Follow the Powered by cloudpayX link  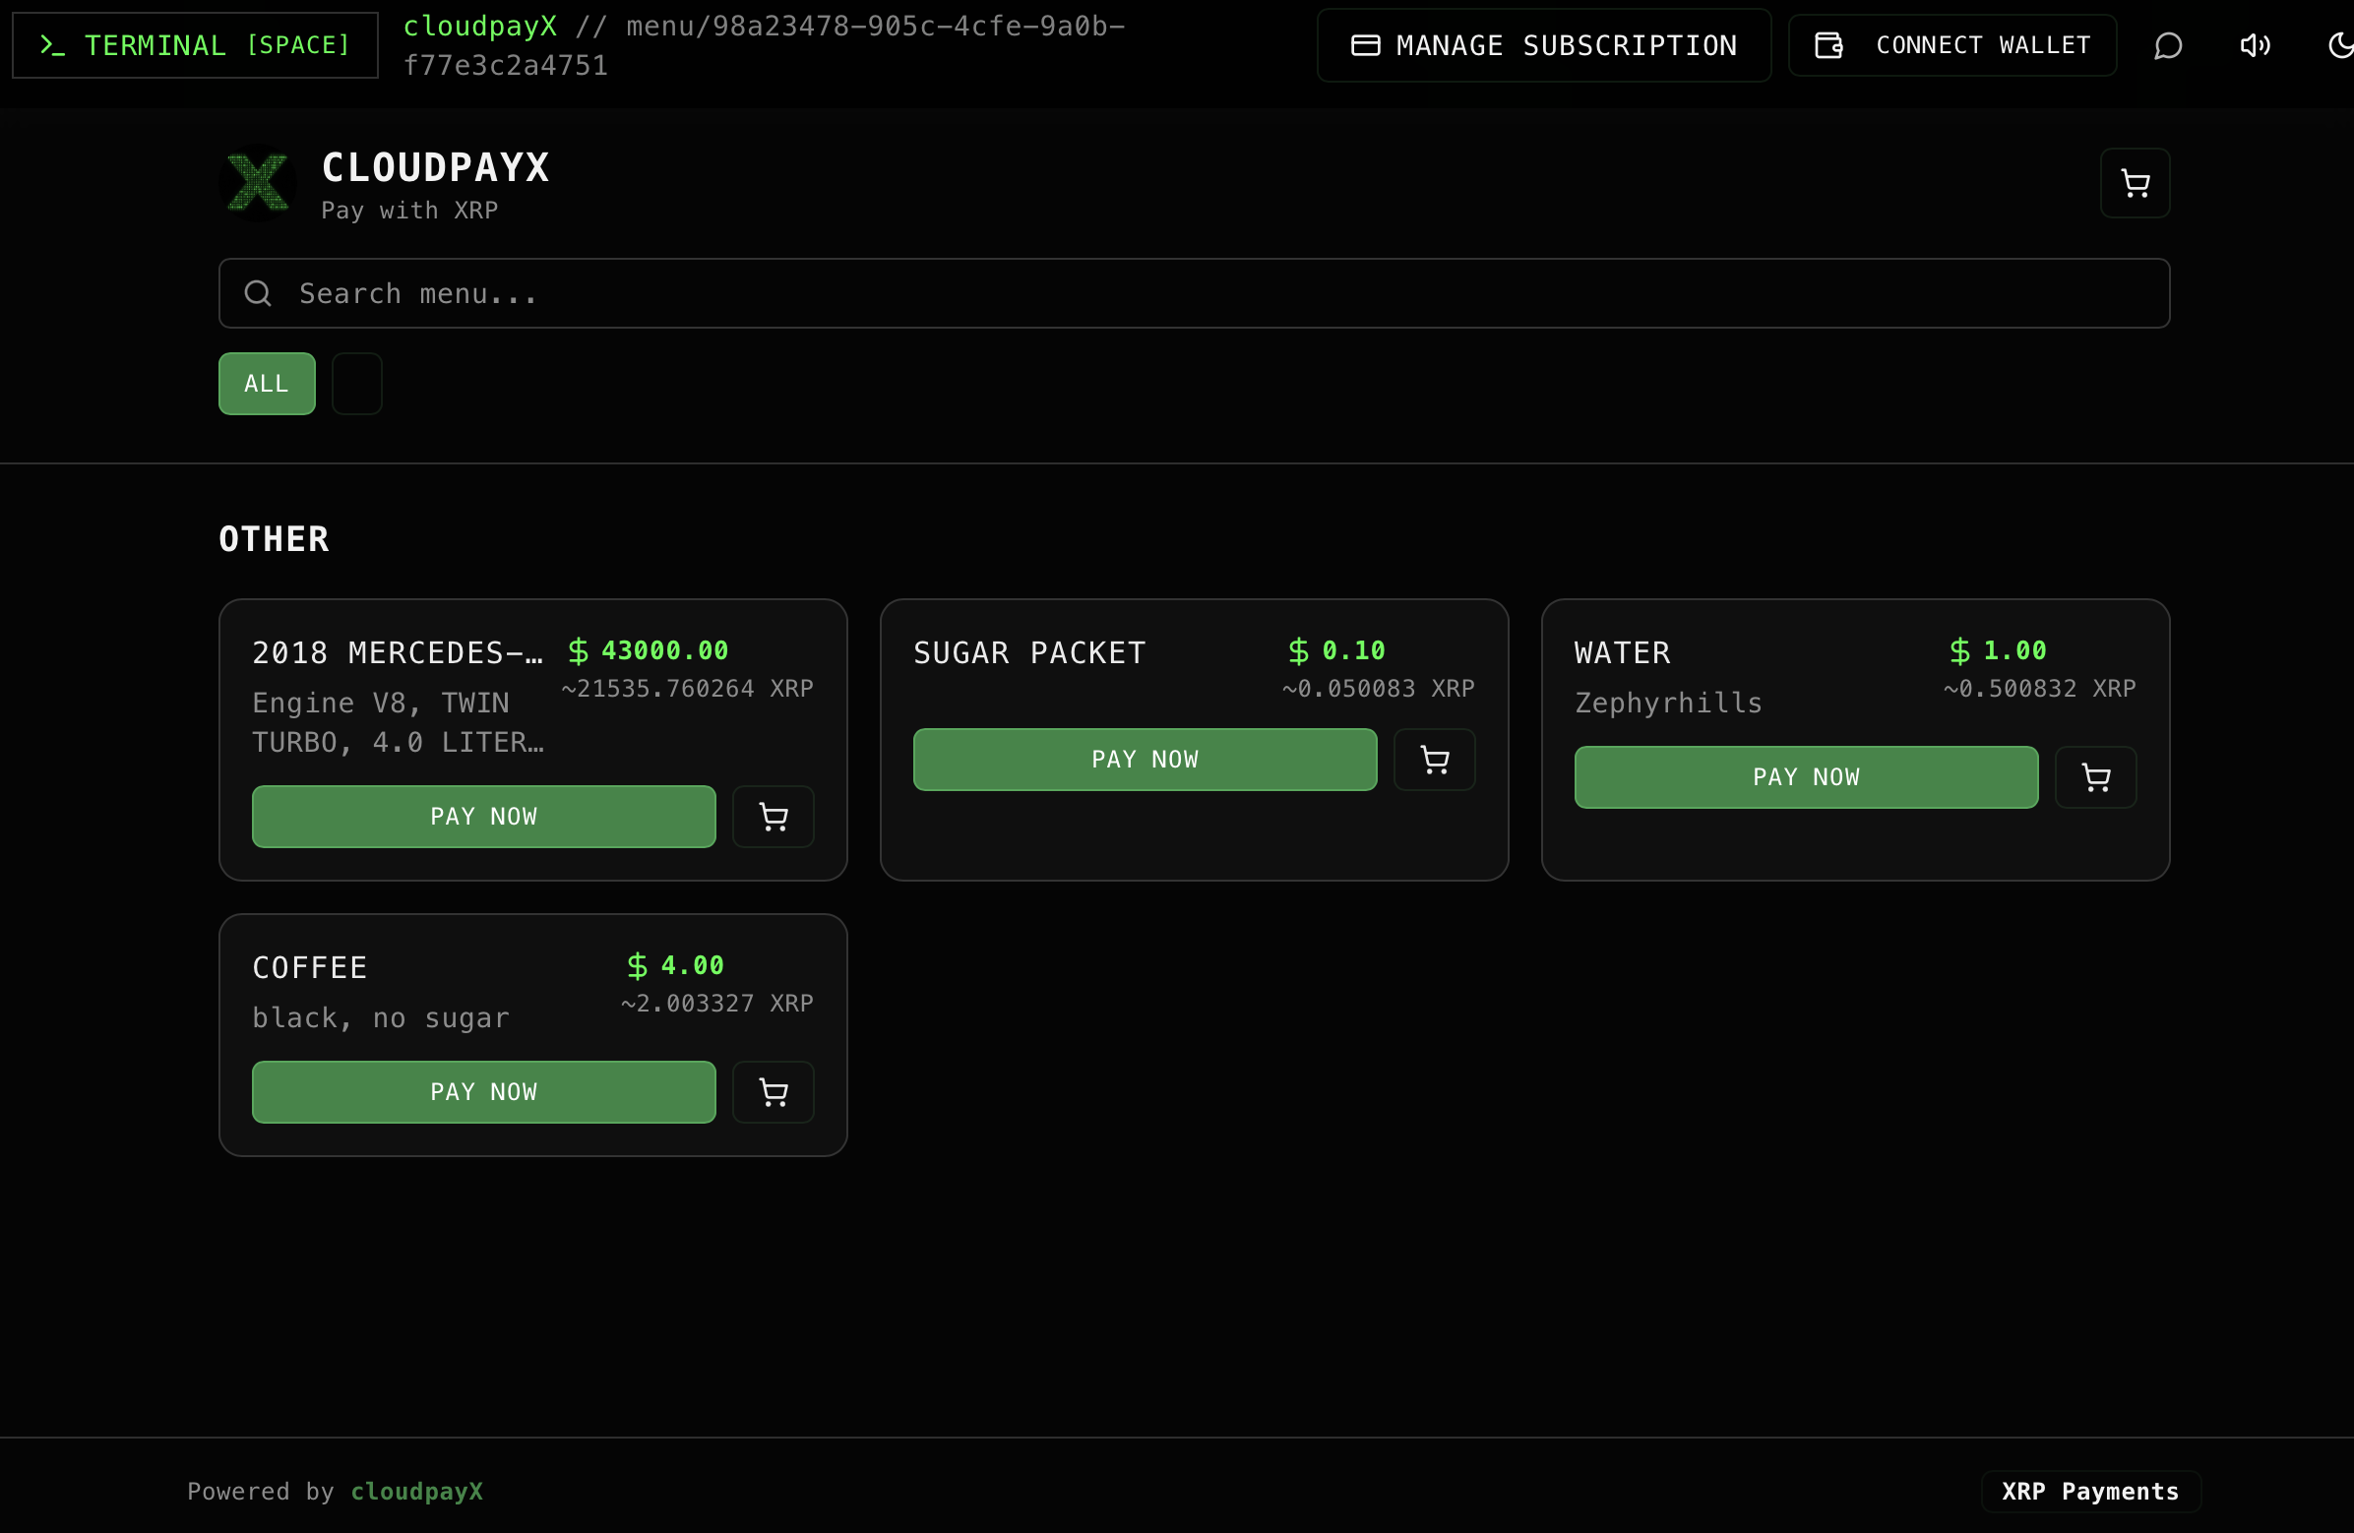(416, 1492)
